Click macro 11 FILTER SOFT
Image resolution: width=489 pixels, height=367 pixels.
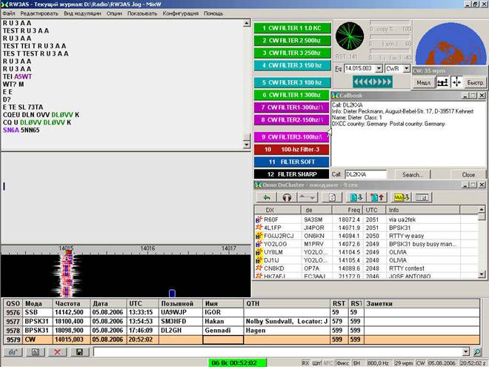click(292, 162)
